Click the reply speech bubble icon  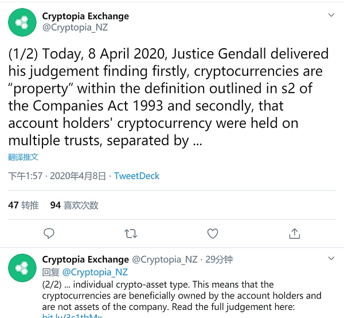49,233
